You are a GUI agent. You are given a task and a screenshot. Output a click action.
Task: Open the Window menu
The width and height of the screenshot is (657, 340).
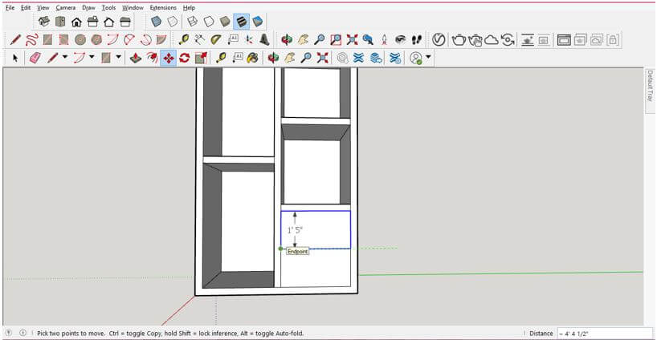133,7
